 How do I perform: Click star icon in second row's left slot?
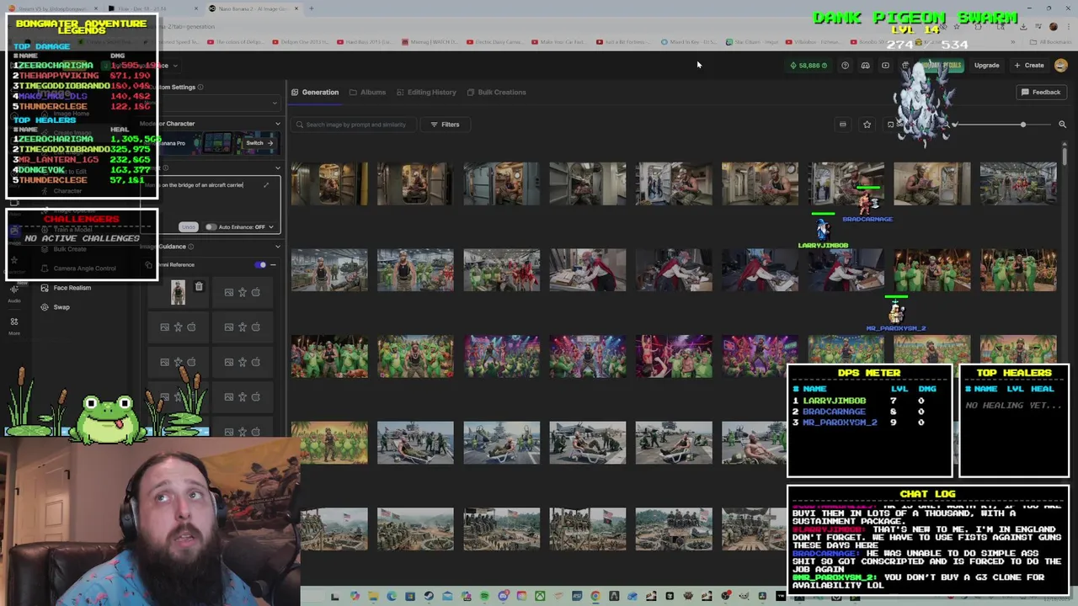[178, 327]
